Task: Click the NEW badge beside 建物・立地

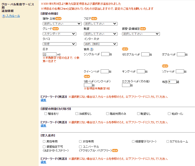Action: [58, 18]
